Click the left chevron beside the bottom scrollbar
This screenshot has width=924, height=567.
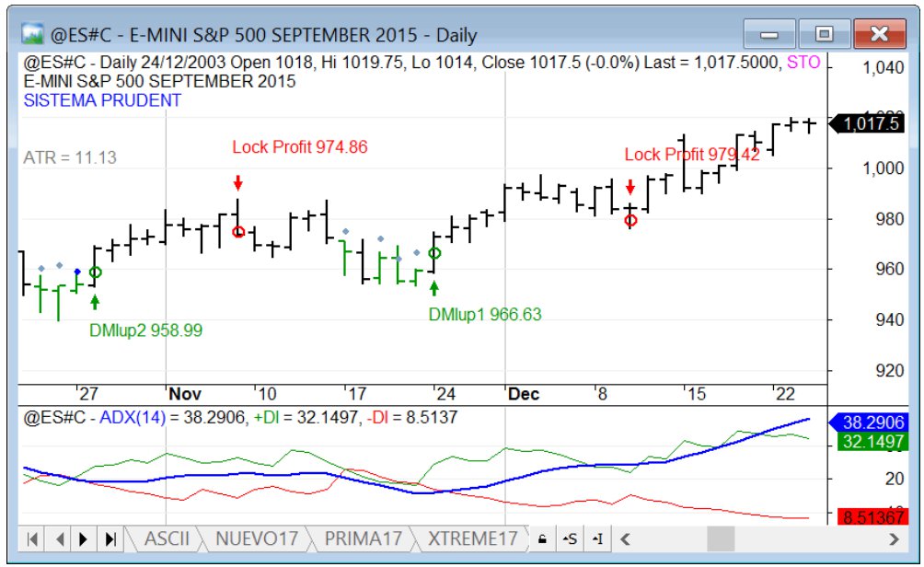coord(624,538)
